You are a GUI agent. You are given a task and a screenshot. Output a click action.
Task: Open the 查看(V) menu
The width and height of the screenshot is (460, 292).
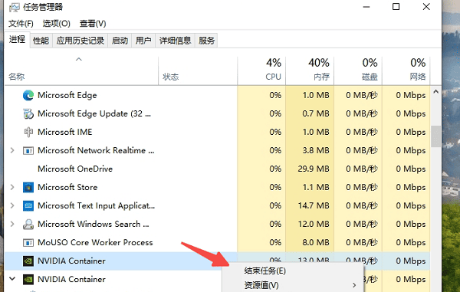(x=93, y=24)
